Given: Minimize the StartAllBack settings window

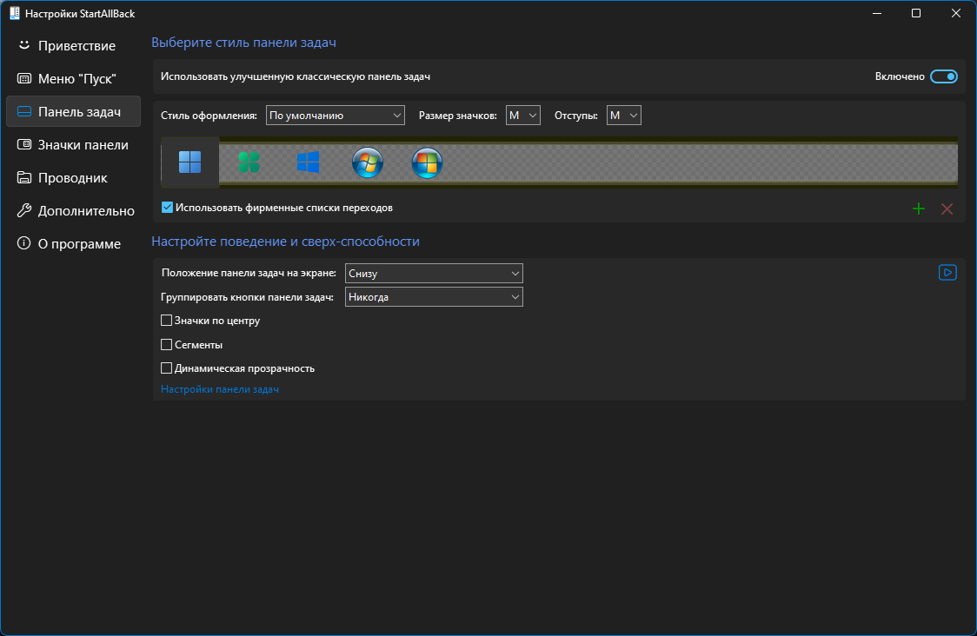Looking at the screenshot, I should point(877,13).
